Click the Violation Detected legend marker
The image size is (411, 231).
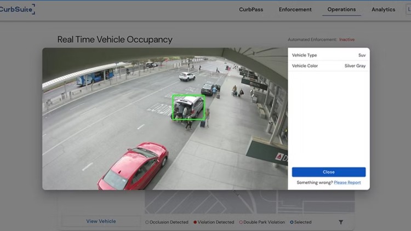[x=195, y=222]
